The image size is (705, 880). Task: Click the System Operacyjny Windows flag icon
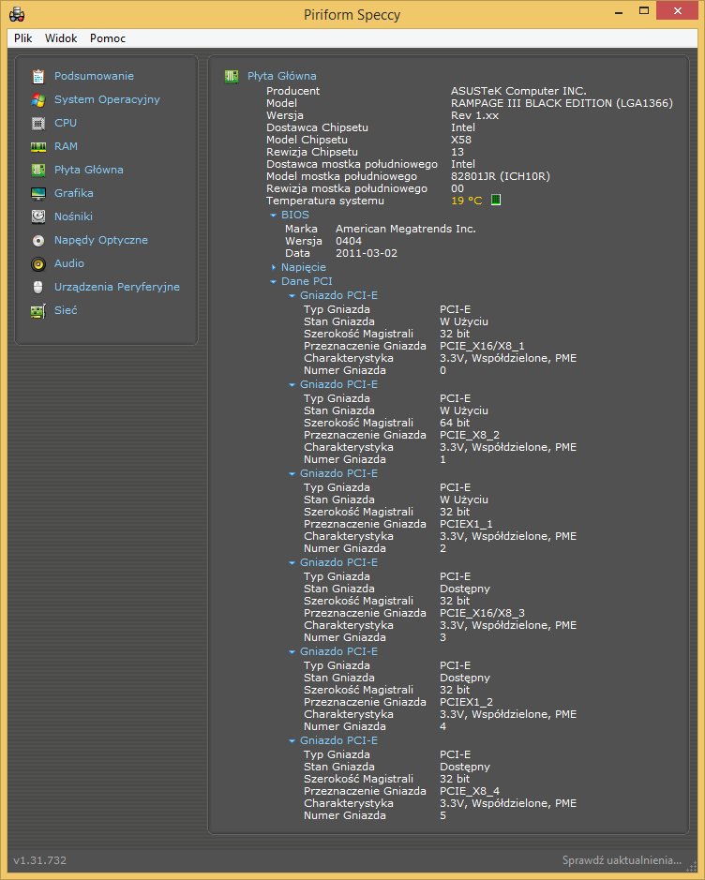(38, 100)
